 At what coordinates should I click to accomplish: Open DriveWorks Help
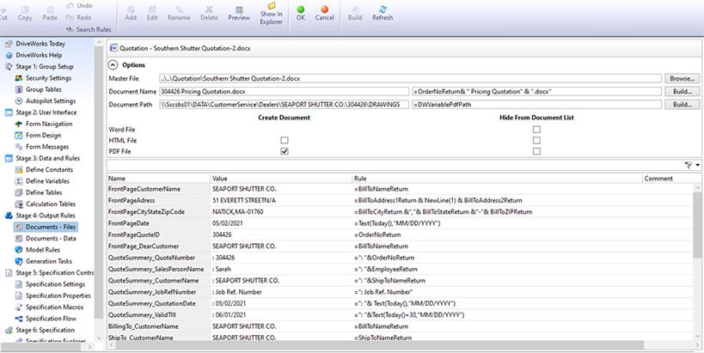click(39, 55)
